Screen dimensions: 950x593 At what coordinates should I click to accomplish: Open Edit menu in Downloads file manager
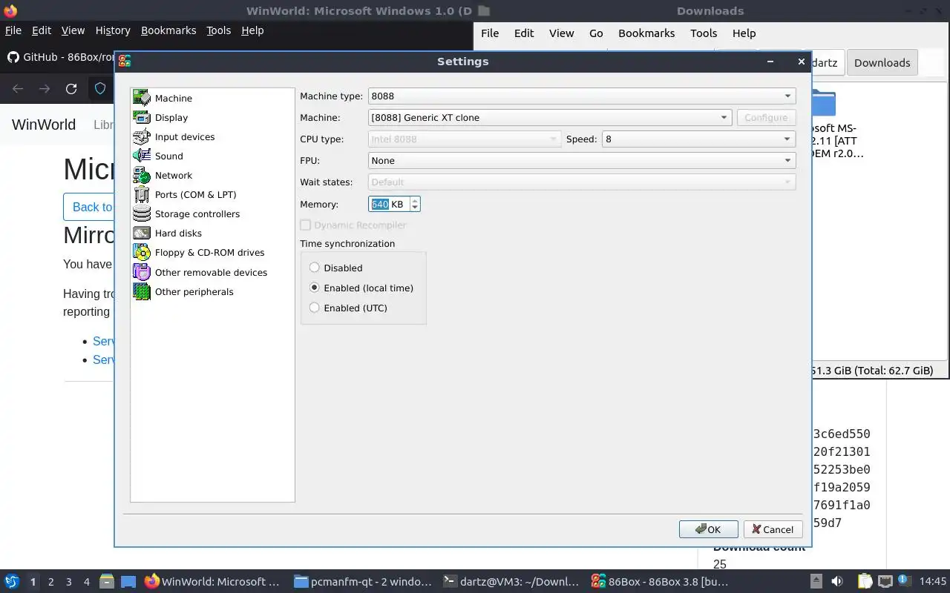[524, 33]
